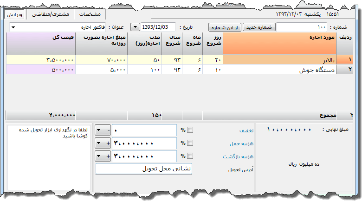Image resolution: width=362 pixels, height=201 pixels.
Task: Open the date picker dropdown arrow
Action: [135, 27]
